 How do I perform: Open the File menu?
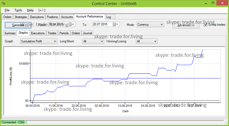(x=7, y=10)
